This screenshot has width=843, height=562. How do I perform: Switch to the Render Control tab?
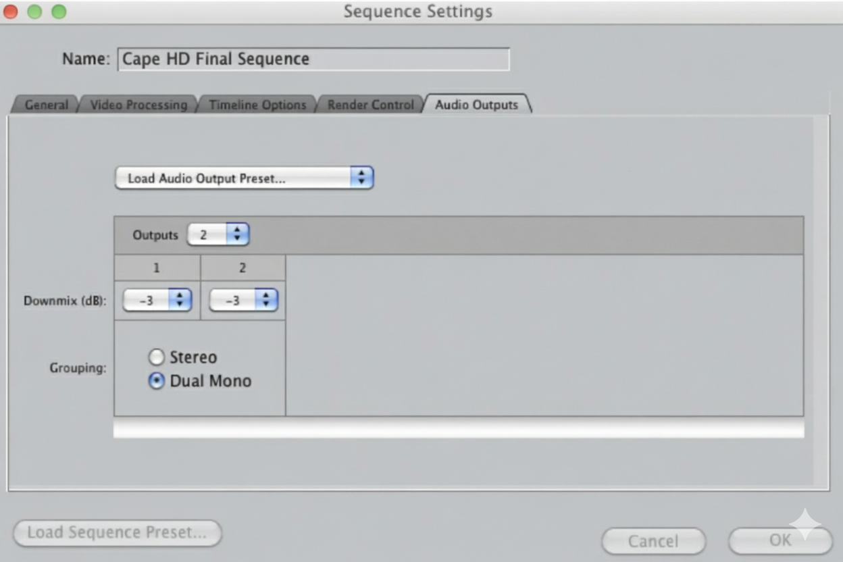369,105
